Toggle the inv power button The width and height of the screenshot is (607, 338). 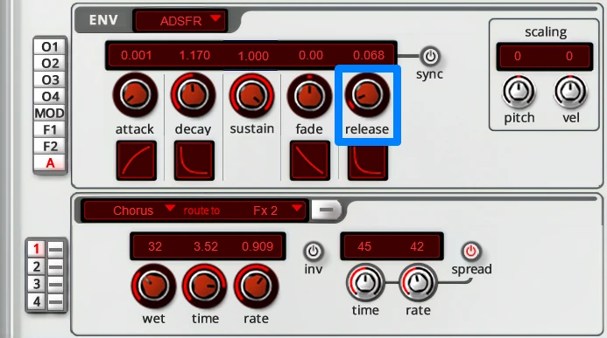click(x=313, y=252)
